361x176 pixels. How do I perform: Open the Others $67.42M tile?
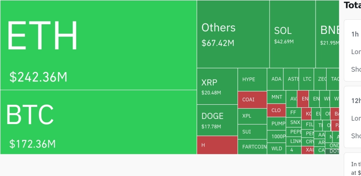233,34
